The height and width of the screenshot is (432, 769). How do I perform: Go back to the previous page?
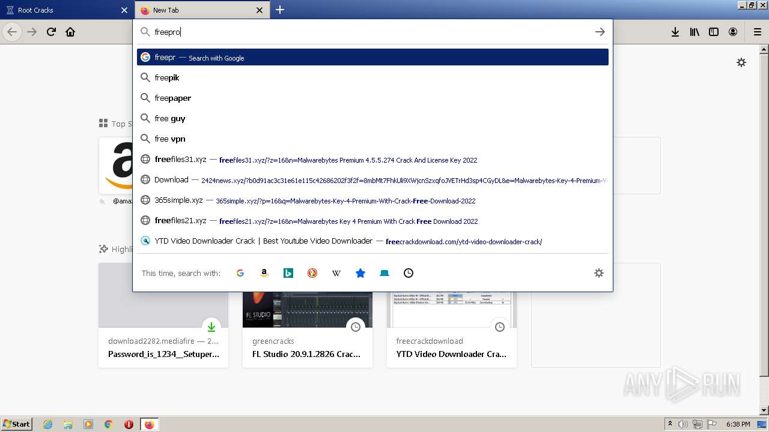[x=12, y=32]
